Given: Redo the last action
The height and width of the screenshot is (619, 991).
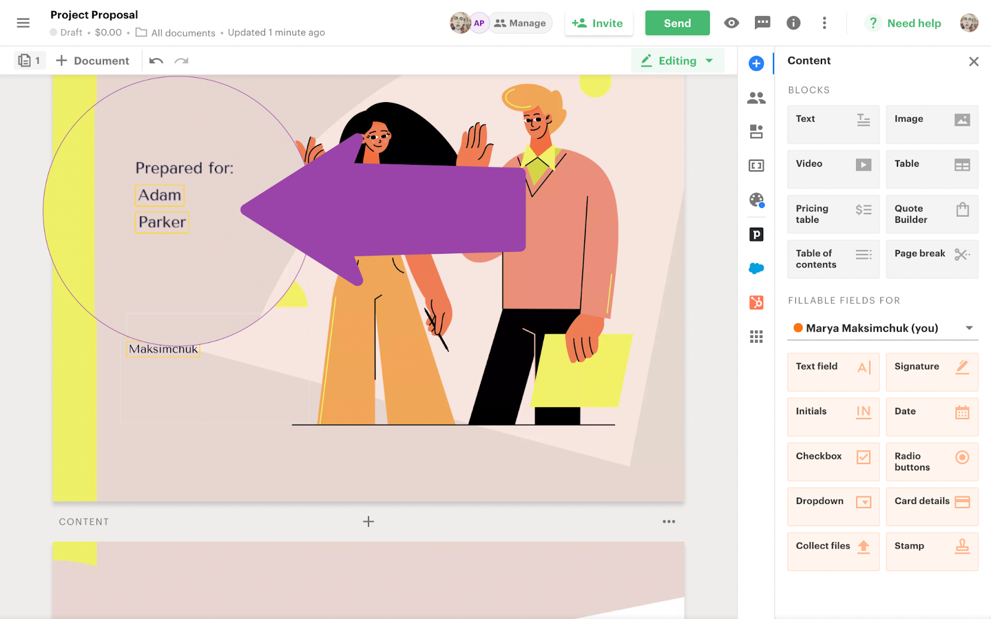Looking at the screenshot, I should [x=181, y=61].
